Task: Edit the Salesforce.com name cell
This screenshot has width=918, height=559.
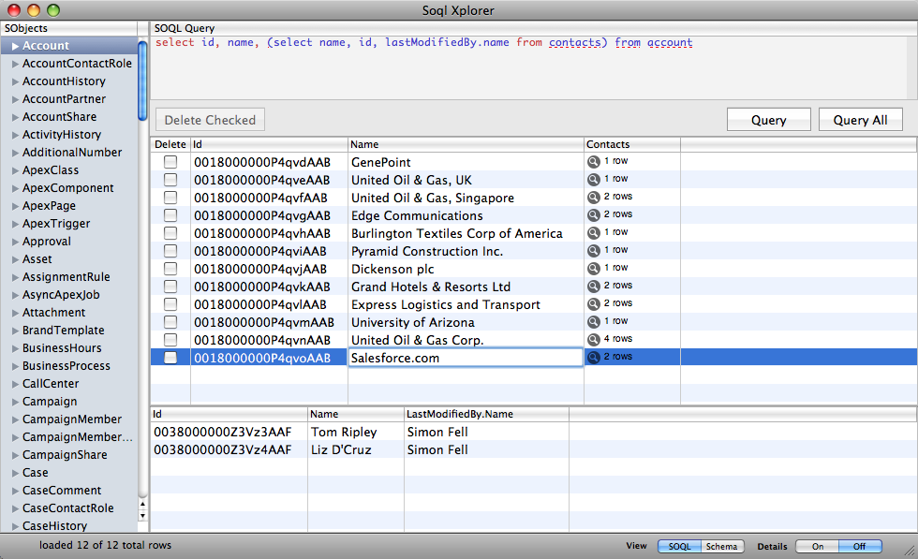Action: (x=466, y=358)
